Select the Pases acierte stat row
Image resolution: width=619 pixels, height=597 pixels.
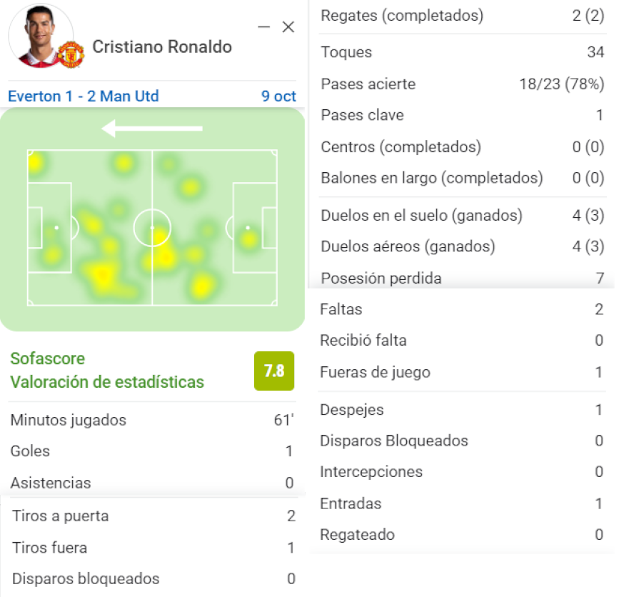462,84
